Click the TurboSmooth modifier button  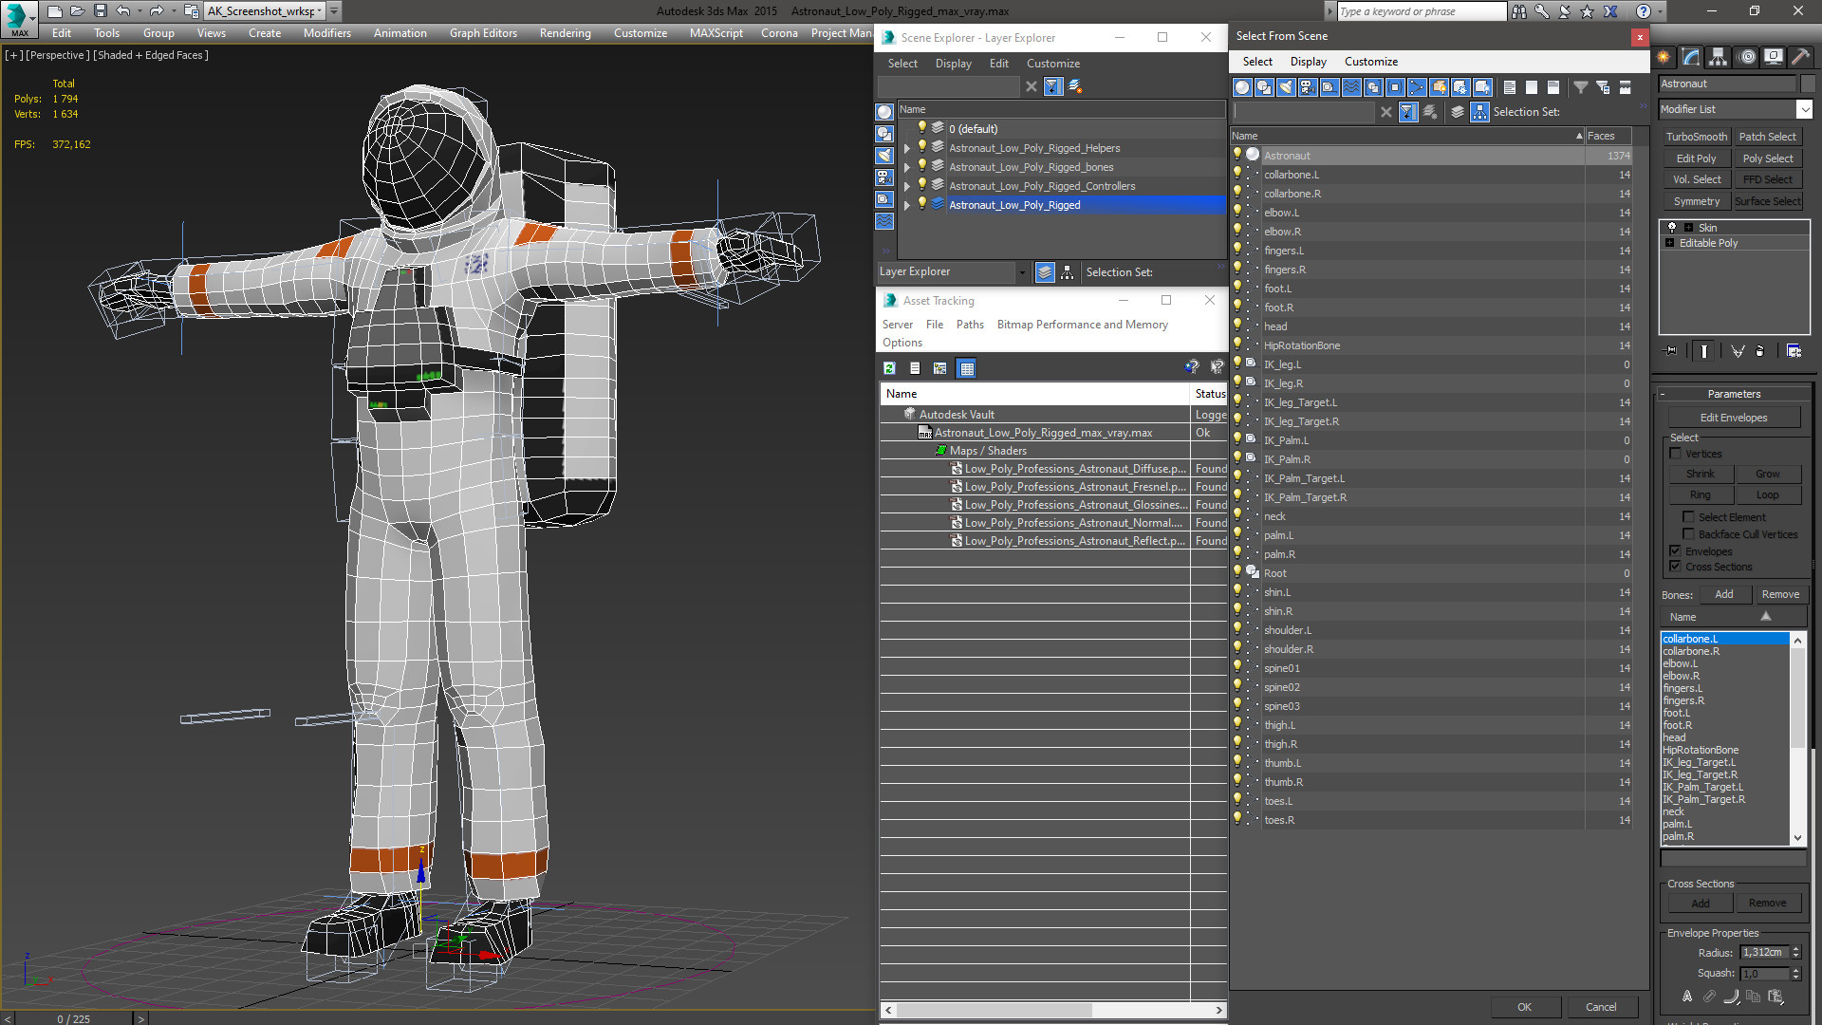(x=1696, y=137)
